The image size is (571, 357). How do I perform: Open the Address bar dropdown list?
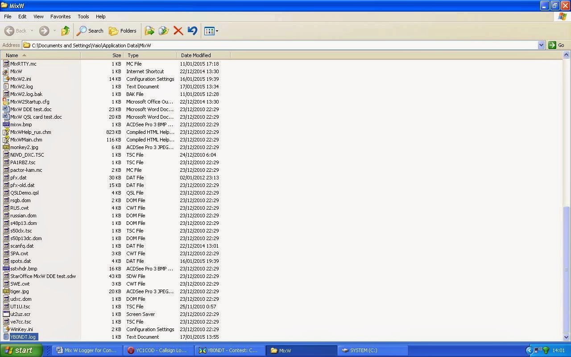tap(541, 45)
